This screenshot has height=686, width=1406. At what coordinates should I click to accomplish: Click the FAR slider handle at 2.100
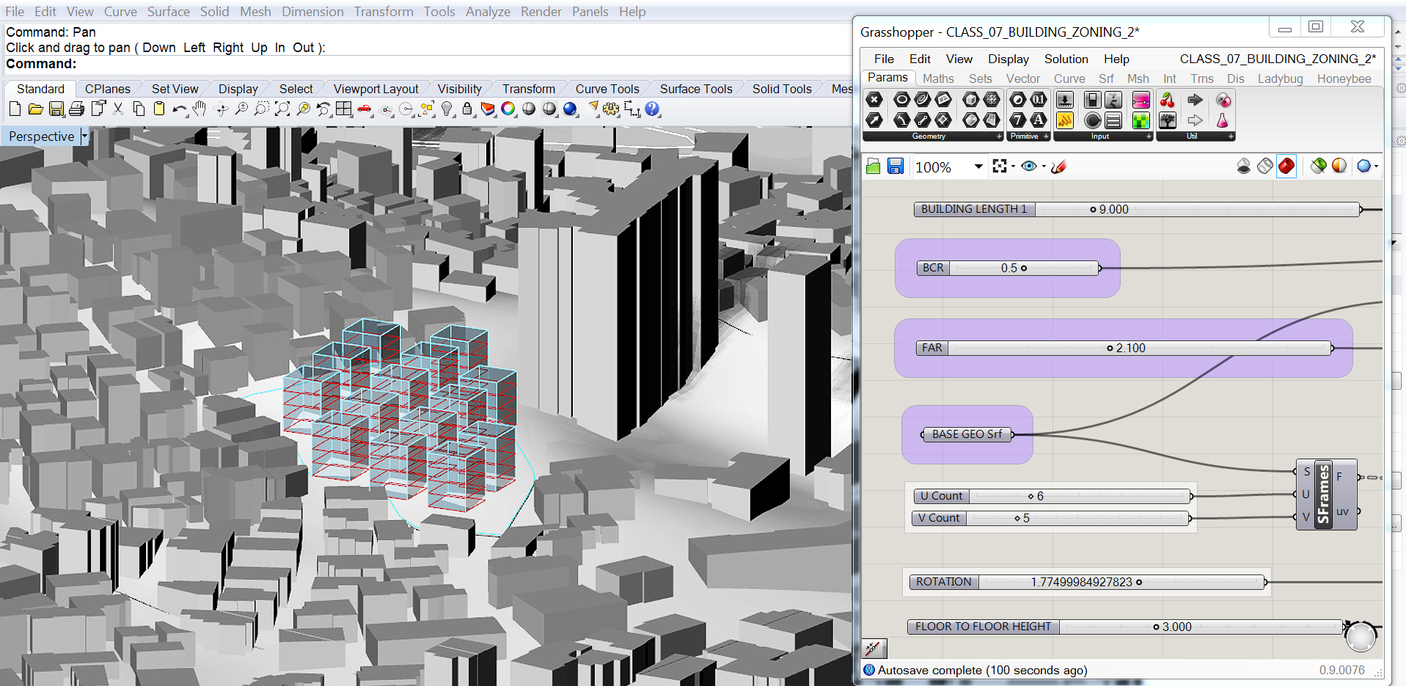1110,349
